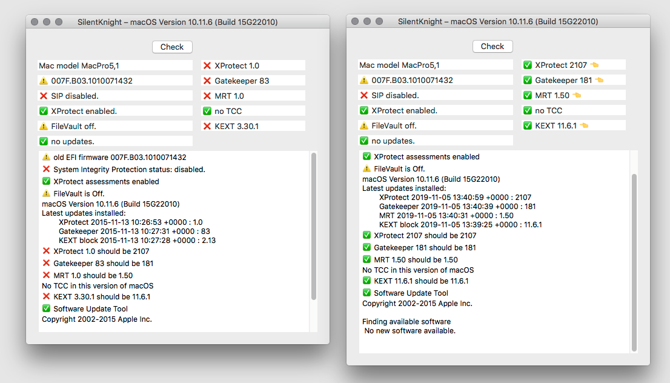Click the right window's log scrollbar

click(x=634, y=262)
